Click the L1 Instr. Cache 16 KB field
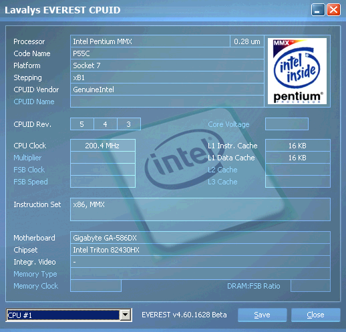This screenshot has width=346, height=332. [x=298, y=146]
